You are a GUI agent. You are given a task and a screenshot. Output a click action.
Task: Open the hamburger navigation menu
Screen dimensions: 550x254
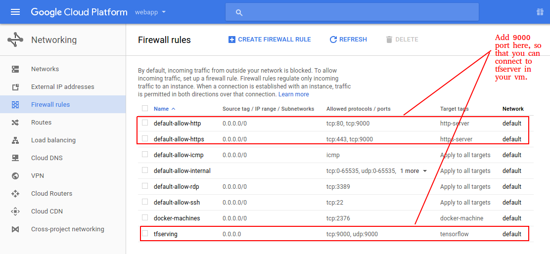tap(15, 12)
